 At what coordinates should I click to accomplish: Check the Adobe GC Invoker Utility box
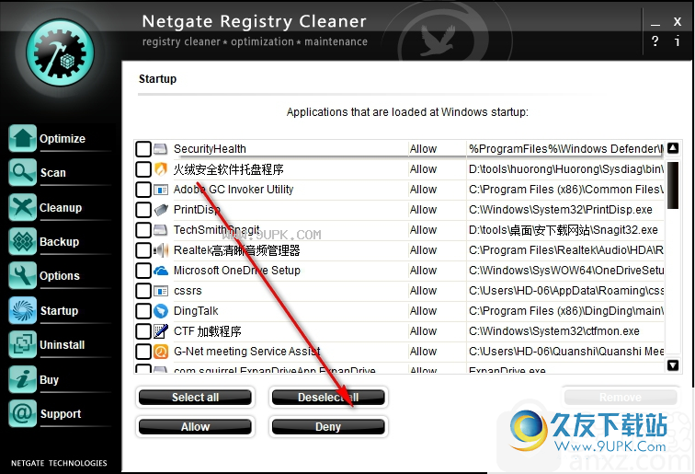143,190
